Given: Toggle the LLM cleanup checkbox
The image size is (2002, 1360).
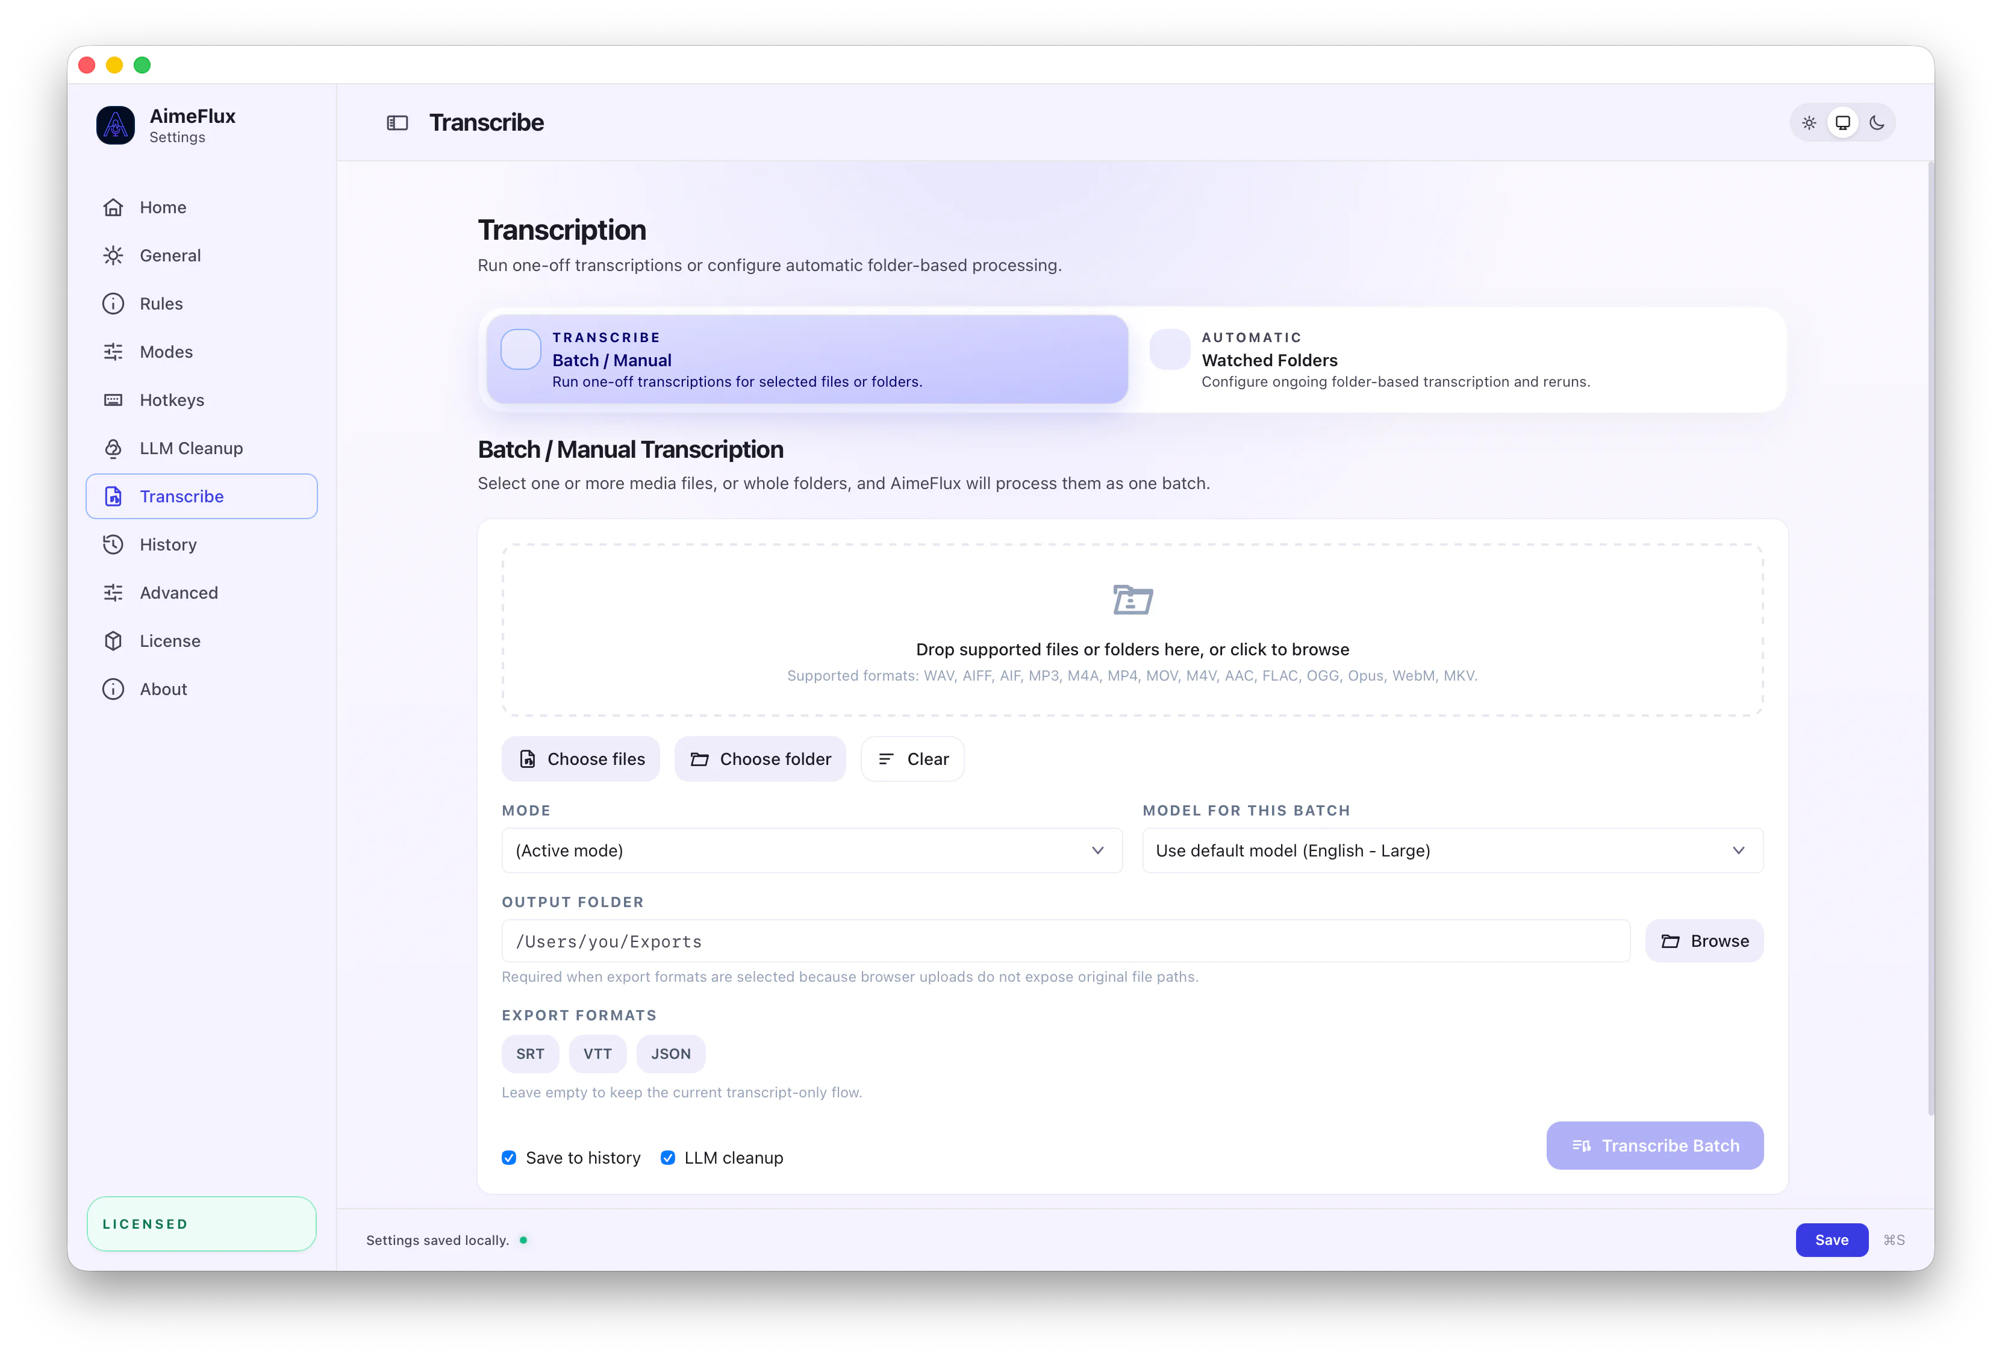Looking at the screenshot, I should coord(667,1158).
